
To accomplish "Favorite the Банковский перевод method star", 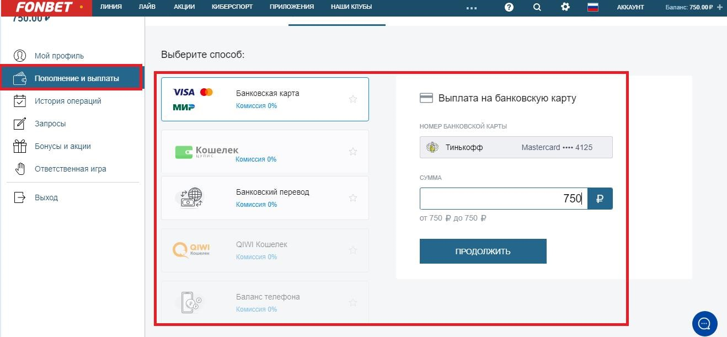I will (353, 198).
